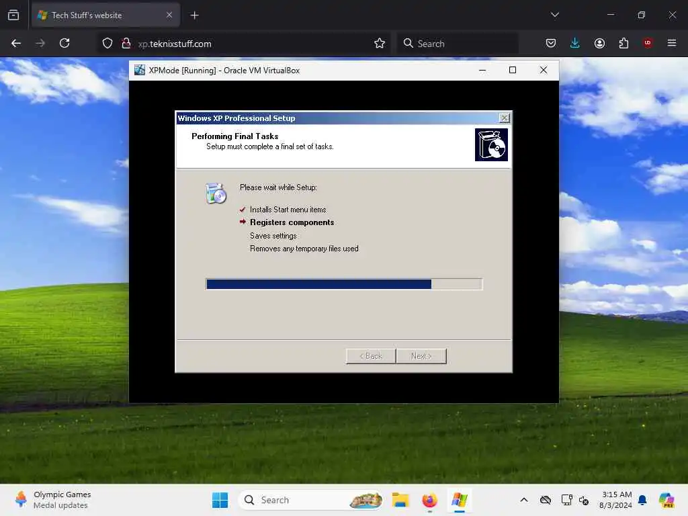Click the small setup CD icon
The image size is (688, 516).
(x=216, y=193)
